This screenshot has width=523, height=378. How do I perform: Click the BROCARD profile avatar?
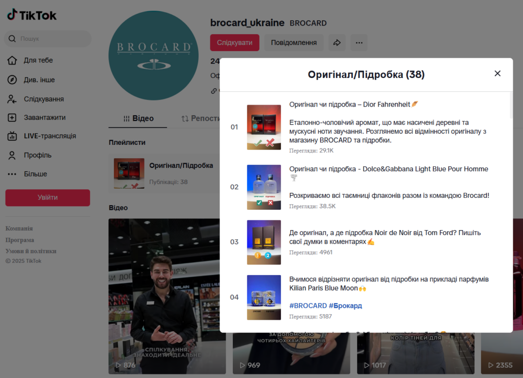(153, 55)
